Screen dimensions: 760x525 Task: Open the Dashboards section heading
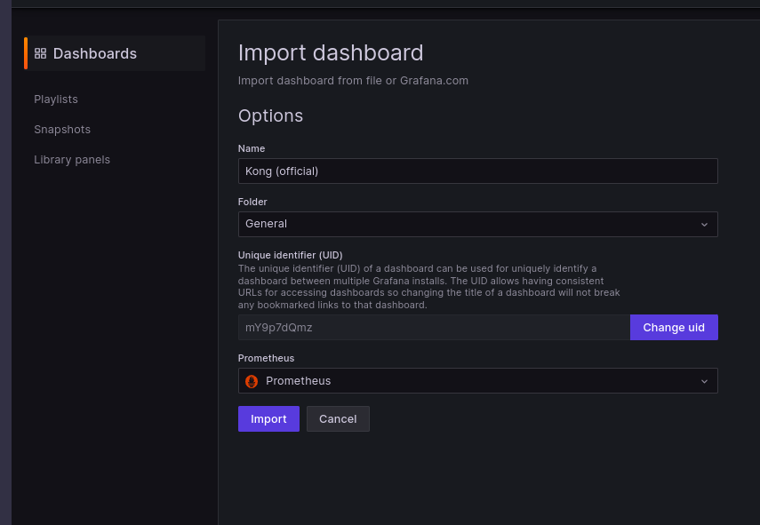tap(95, 53)
